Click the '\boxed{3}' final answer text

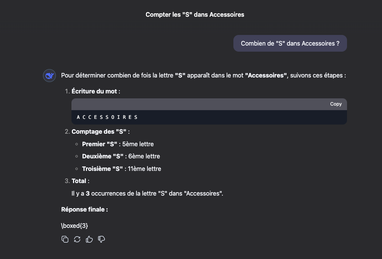[x=74, y=226]
